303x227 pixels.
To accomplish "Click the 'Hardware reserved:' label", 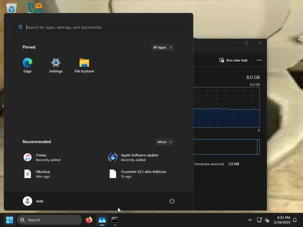I will coord(209,164).
